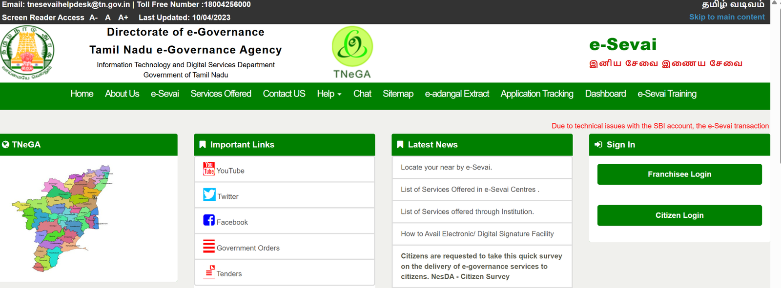Click the Government Orders red lines icon

(209, 246)
